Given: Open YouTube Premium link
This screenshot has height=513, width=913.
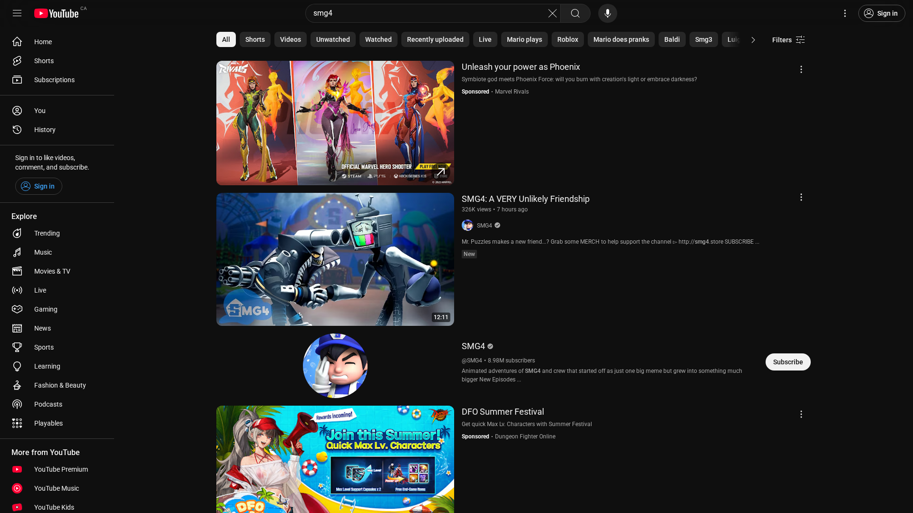Looking at the screenshot, I should pos(57,469).
